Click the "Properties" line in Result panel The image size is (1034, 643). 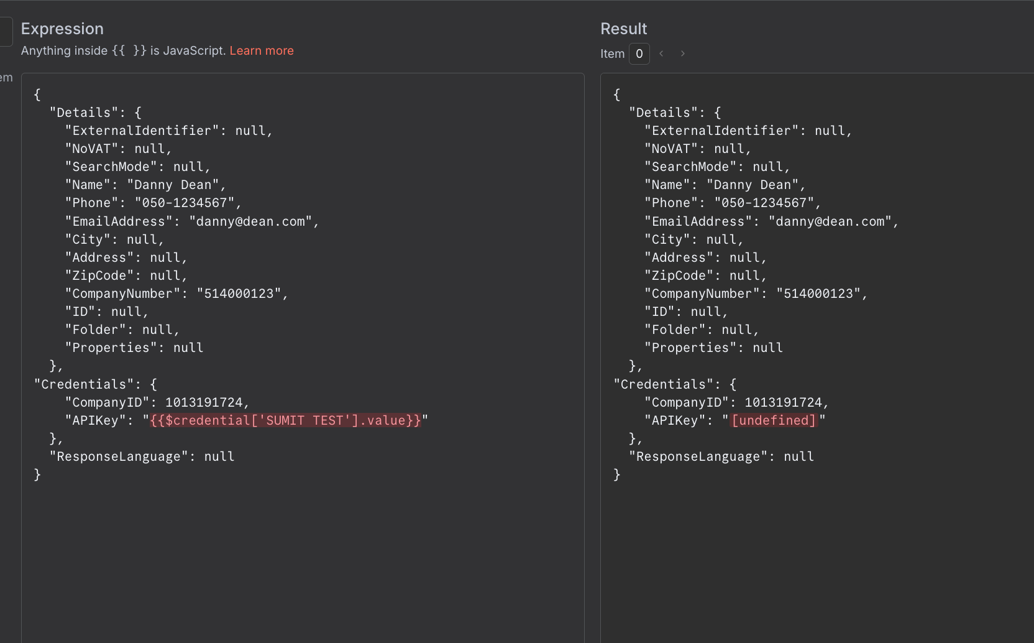(713, 348)
